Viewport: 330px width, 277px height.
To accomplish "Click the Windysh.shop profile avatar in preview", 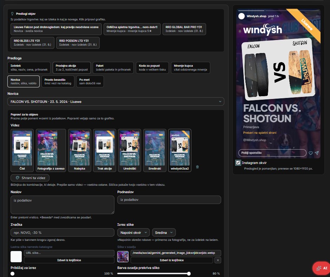I will coord(242,16).
